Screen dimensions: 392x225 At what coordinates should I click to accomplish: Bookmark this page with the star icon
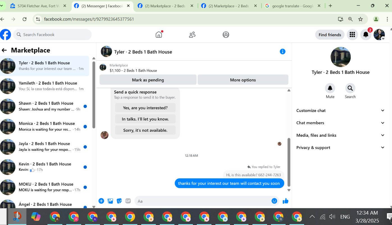pos(361,19)
